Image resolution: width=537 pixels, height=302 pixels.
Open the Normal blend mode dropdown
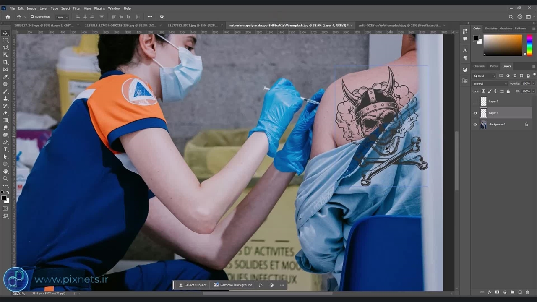pyautogui.click(x=490, y=84)
